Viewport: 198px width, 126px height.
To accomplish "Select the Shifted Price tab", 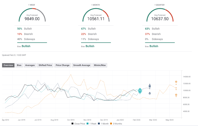I will pyautogui.click(x=45, y=65).
